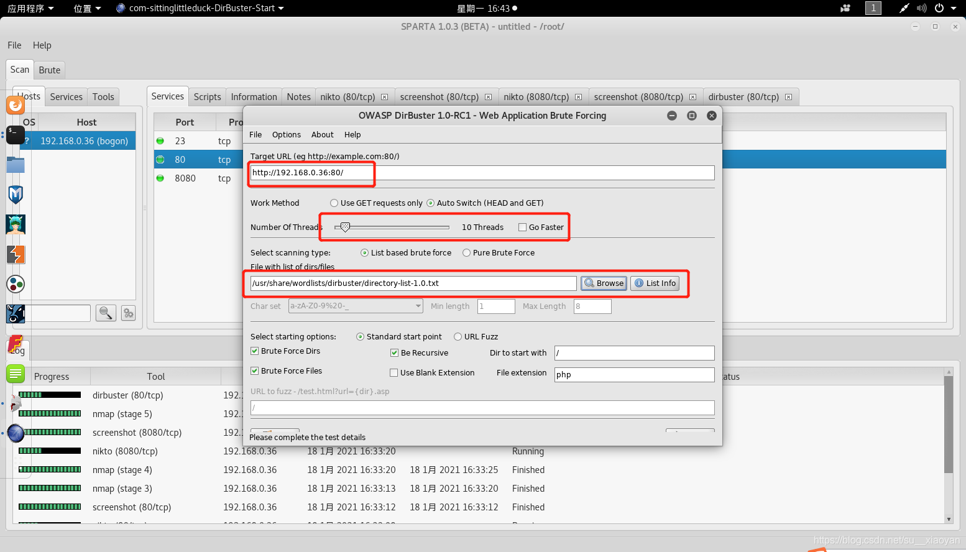
Task: Click the recording camera icon in top bar
Action: click(845, 8)
